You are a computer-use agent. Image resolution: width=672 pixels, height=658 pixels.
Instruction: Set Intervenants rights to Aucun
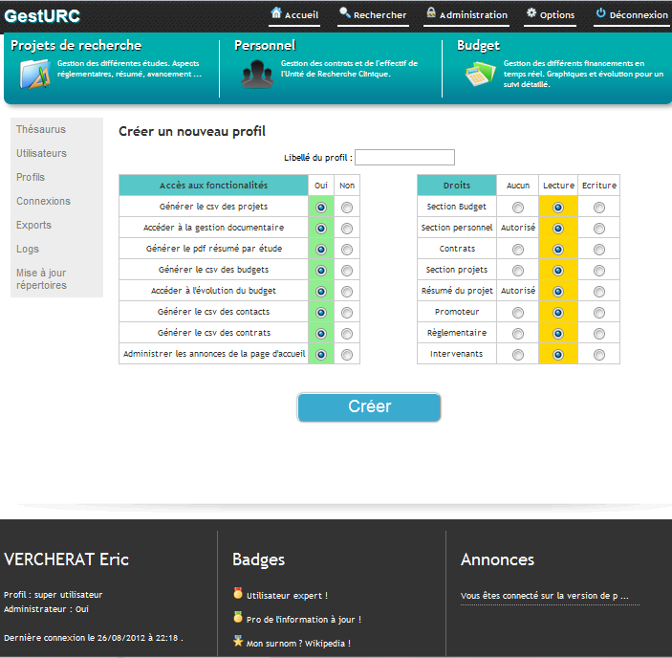[x=518, y=355]
